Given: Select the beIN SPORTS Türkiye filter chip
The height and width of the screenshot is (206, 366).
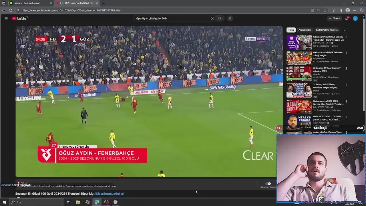Looking at the screenshot, I should [327, 30].
